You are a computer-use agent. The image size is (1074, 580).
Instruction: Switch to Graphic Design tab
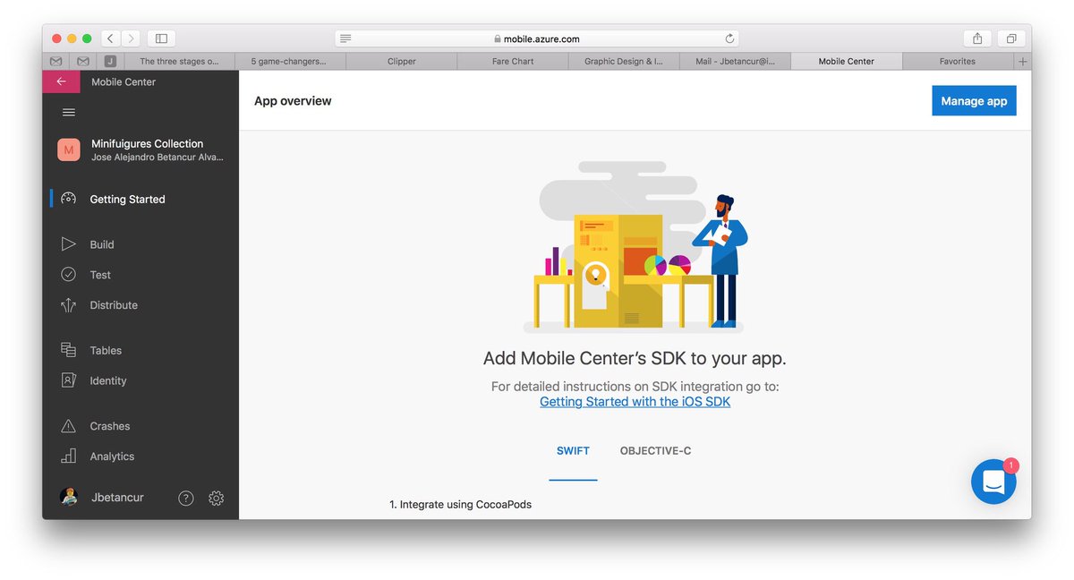pyautogui.click(x=624, y=62)
